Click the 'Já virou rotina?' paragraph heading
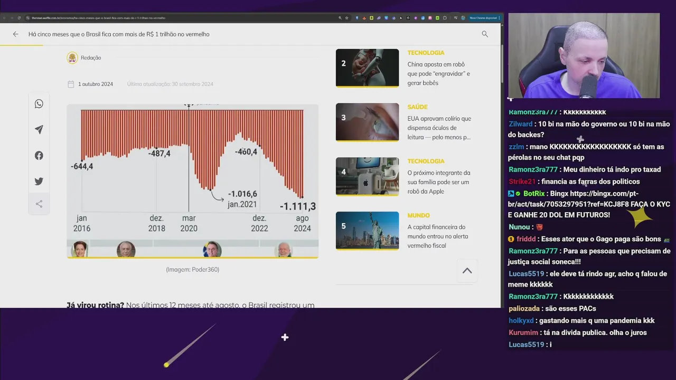The image size is (676, 380). point(95,305)
